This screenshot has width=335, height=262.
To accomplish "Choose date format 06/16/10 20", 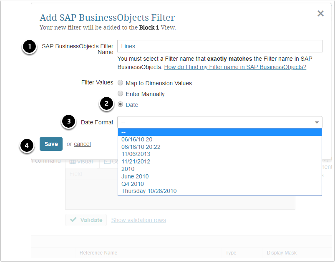I will [x=219, y=139].
